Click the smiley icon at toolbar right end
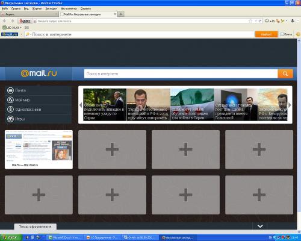301x241 pixels. [x=298, y=34]
